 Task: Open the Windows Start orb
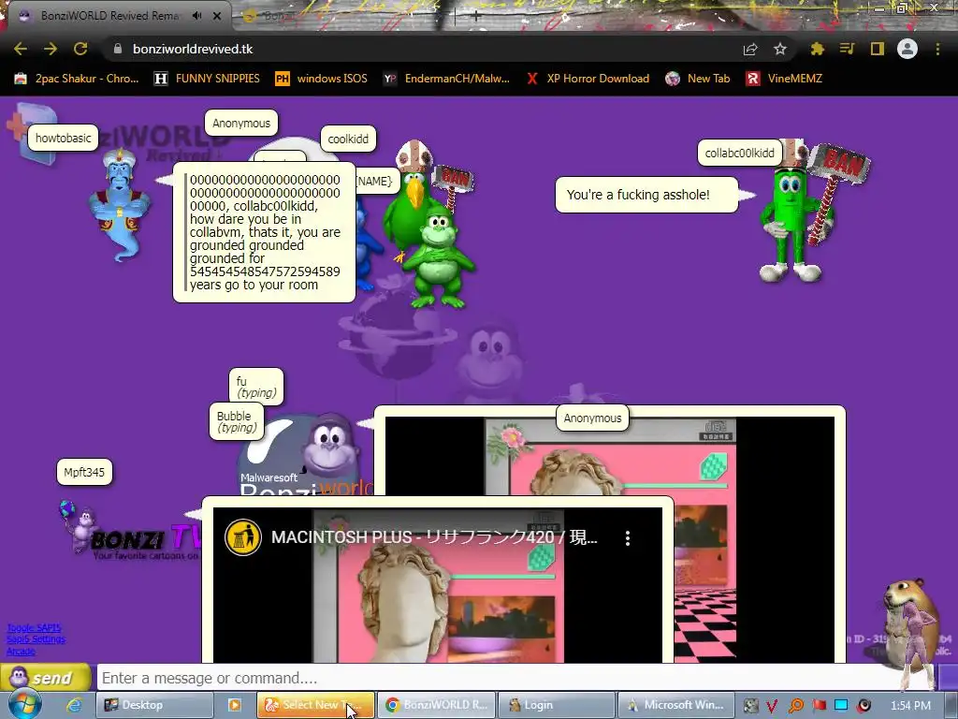(x=25, y=704)
